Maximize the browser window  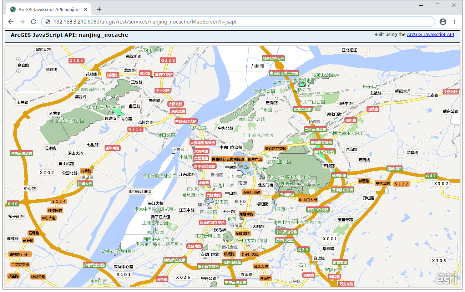(438, 5)
